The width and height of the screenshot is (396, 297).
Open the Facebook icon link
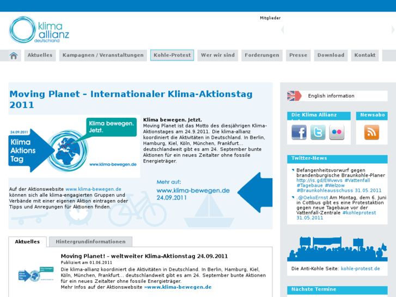click(299, 132)
